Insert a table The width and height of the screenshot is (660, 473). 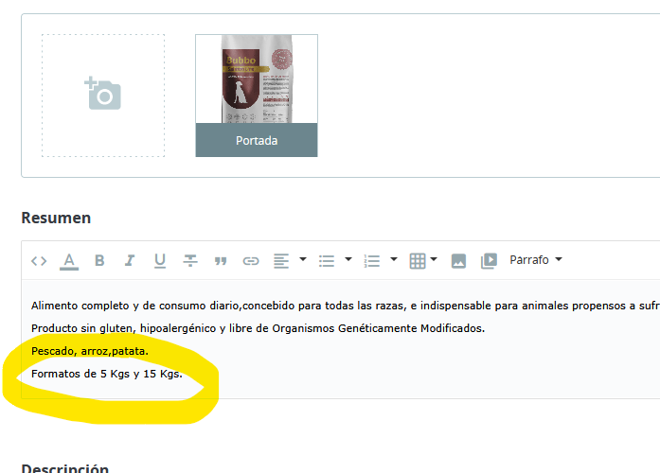pyautogui.click(x=418, y=261)
